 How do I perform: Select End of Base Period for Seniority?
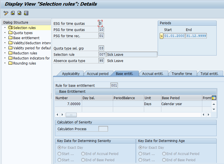pyautogui.click(x=83, y=160)
